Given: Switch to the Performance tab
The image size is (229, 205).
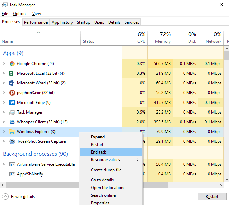Looking at the screenshot, I should [x=36, y=22].
